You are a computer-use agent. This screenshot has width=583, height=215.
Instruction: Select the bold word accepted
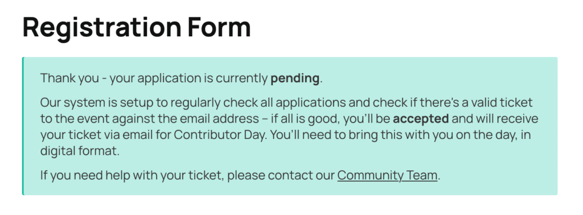pyautogui.click(x=421, y=119)
